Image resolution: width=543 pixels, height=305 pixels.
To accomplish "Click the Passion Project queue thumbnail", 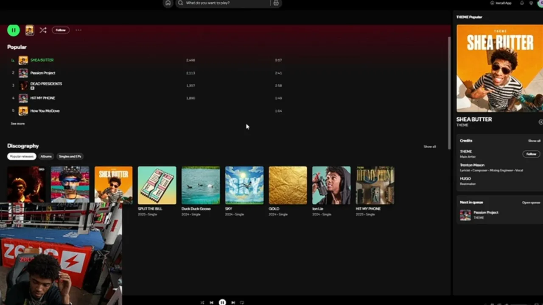I will tap(465, 215).
